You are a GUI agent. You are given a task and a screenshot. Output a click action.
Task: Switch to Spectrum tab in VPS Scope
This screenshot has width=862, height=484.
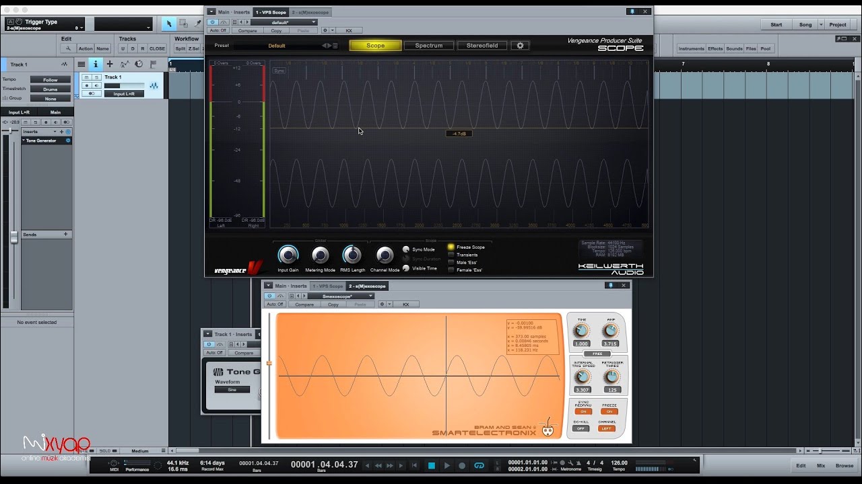click(x=429, y=46)
